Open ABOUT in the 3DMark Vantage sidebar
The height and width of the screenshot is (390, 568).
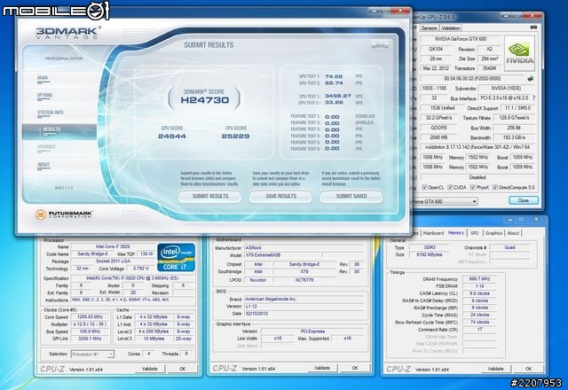(x=43, y=166)
